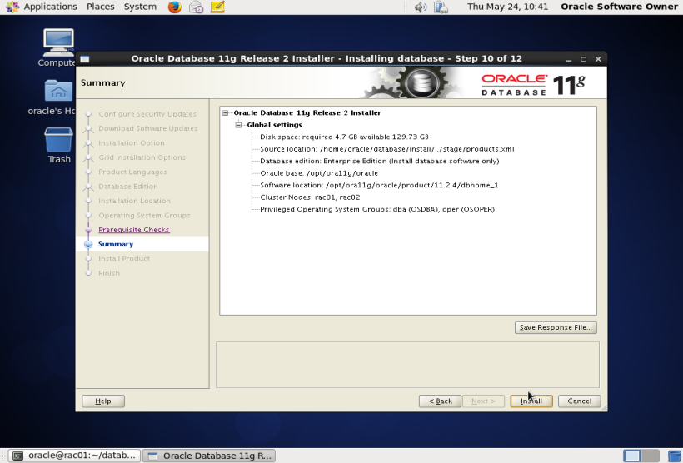
Task: Select Cluster Nodes rac01, rac02 row
Action: (310, 197)
